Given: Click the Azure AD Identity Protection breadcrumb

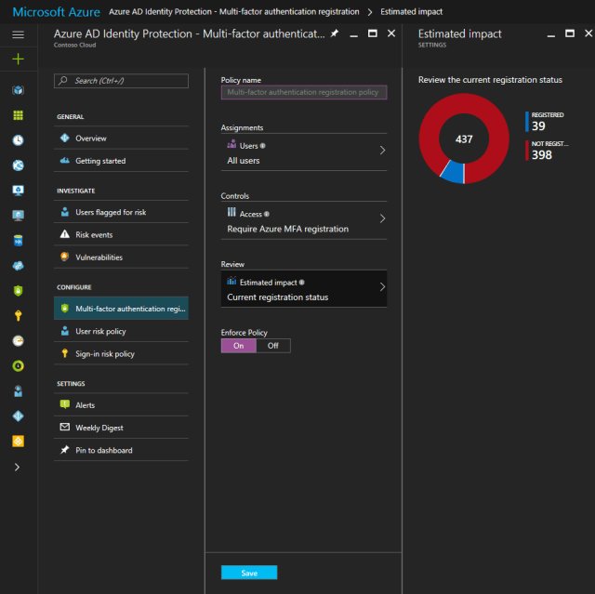Looking at the screenshot, I should tap(233, 12).
